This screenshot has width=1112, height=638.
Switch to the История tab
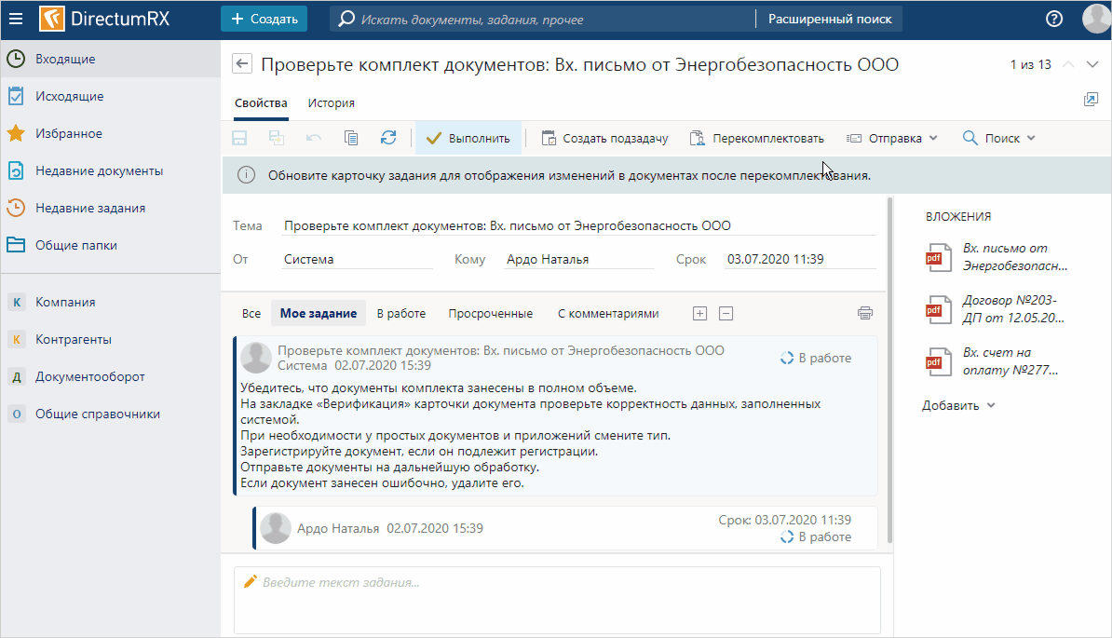point(332,103)
